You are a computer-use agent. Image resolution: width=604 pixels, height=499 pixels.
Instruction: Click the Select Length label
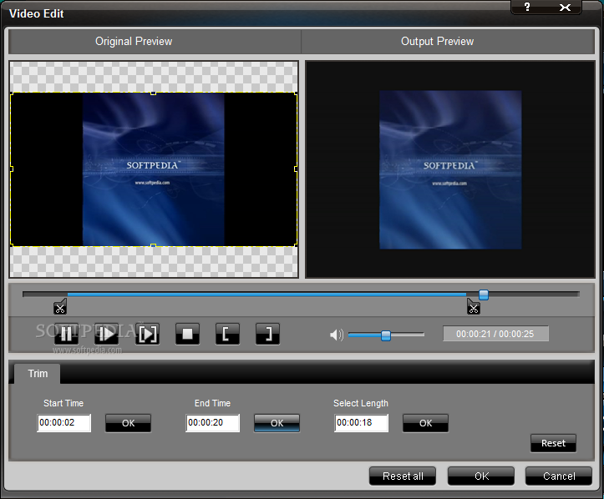tap(361, 403)
